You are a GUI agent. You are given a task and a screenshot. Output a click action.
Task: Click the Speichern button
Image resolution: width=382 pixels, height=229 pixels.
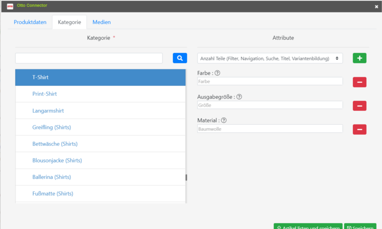(x=360, y=227)
